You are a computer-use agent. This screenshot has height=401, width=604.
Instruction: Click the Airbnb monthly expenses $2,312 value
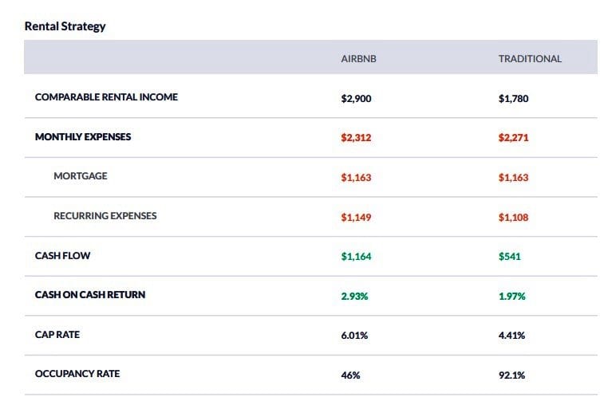pyautogui.click(x=356, y=138)
